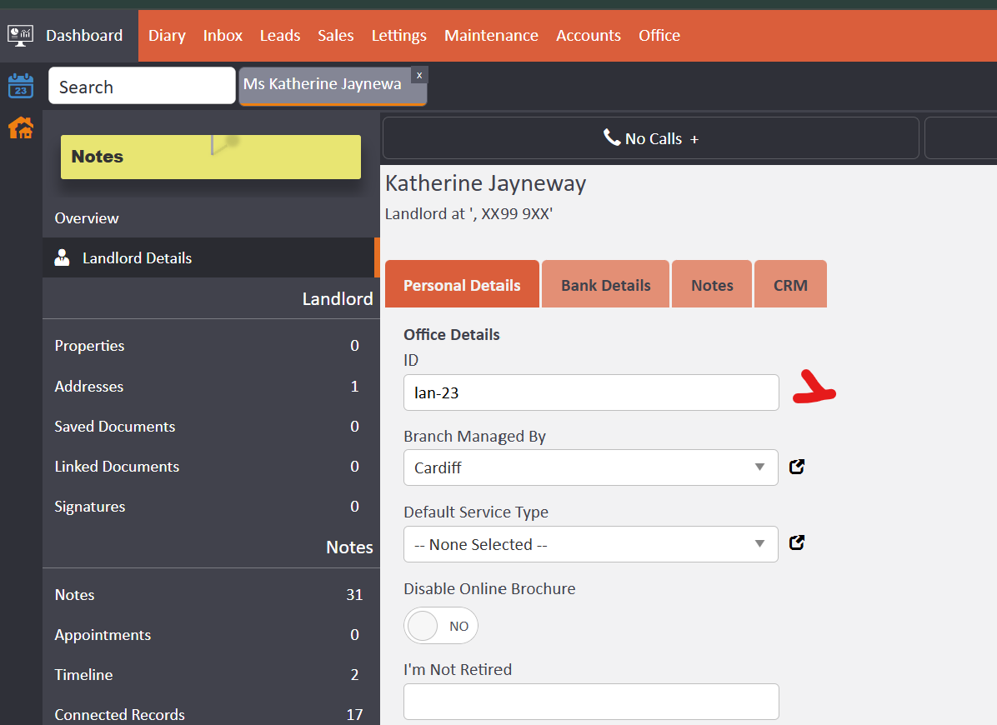Open Branch Managed By external link icon
The image size is (997, 725).
coord(797,467)
